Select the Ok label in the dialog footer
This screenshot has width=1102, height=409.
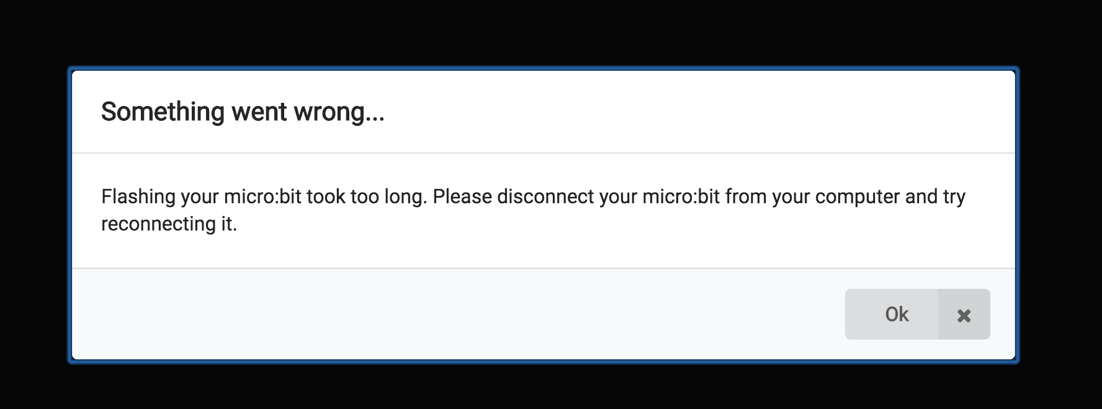(x=895, y=314)
